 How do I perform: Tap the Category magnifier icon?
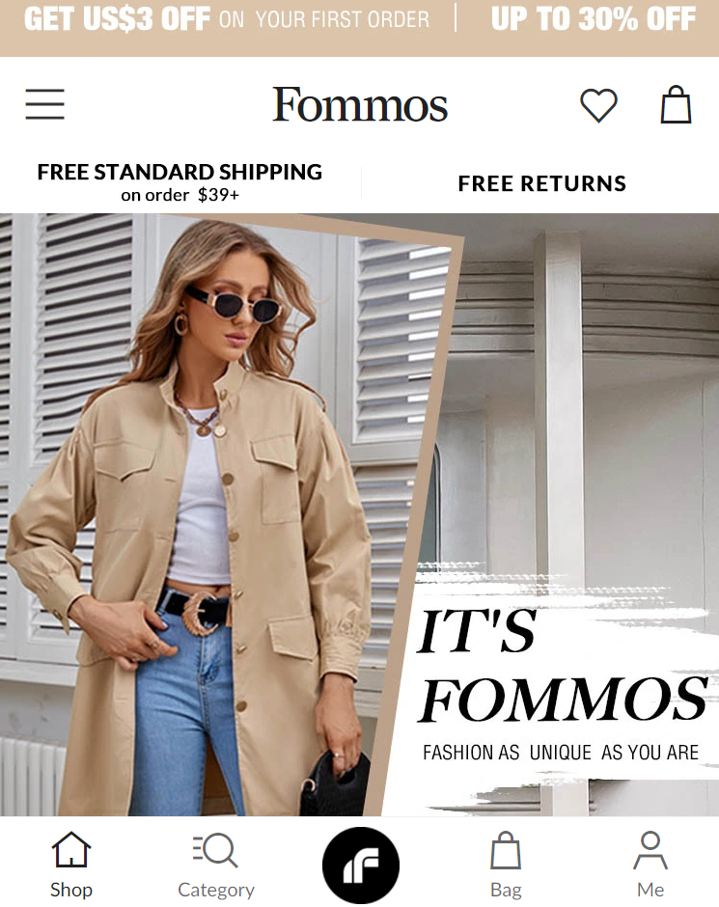tap(215, 850)
